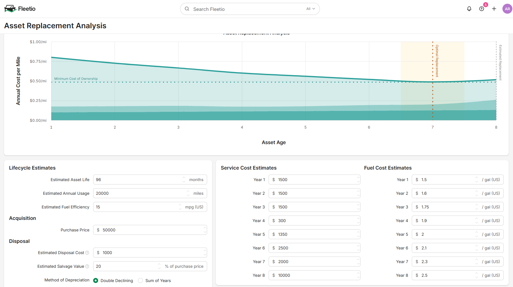Click the plus quick-add icon
This screenshot has height=287, width=513.
[x=494, y=9]
